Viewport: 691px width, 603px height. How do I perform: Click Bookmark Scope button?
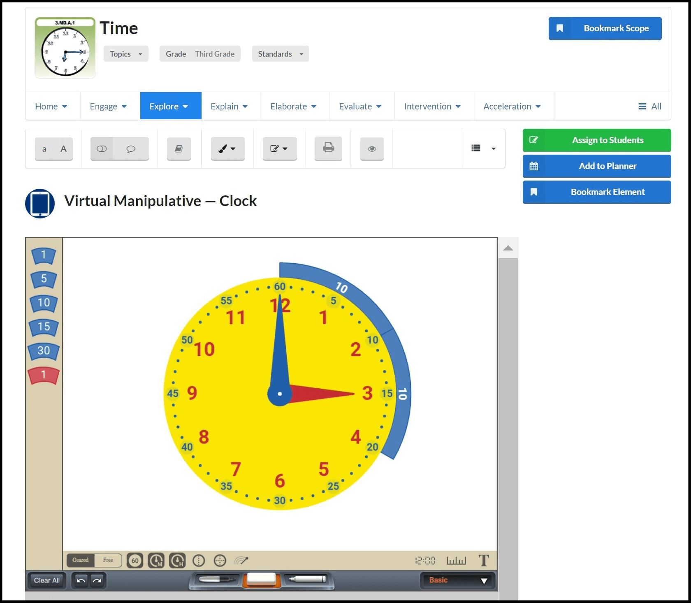click(x=605, y=28)
